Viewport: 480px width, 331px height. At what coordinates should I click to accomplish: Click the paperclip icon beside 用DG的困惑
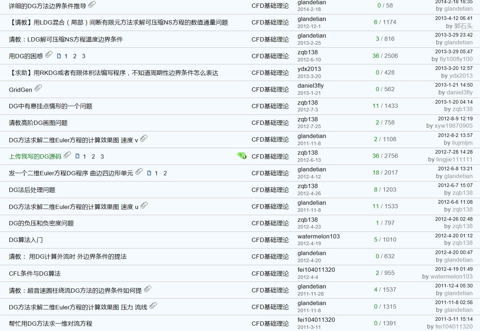pos(49,55)
